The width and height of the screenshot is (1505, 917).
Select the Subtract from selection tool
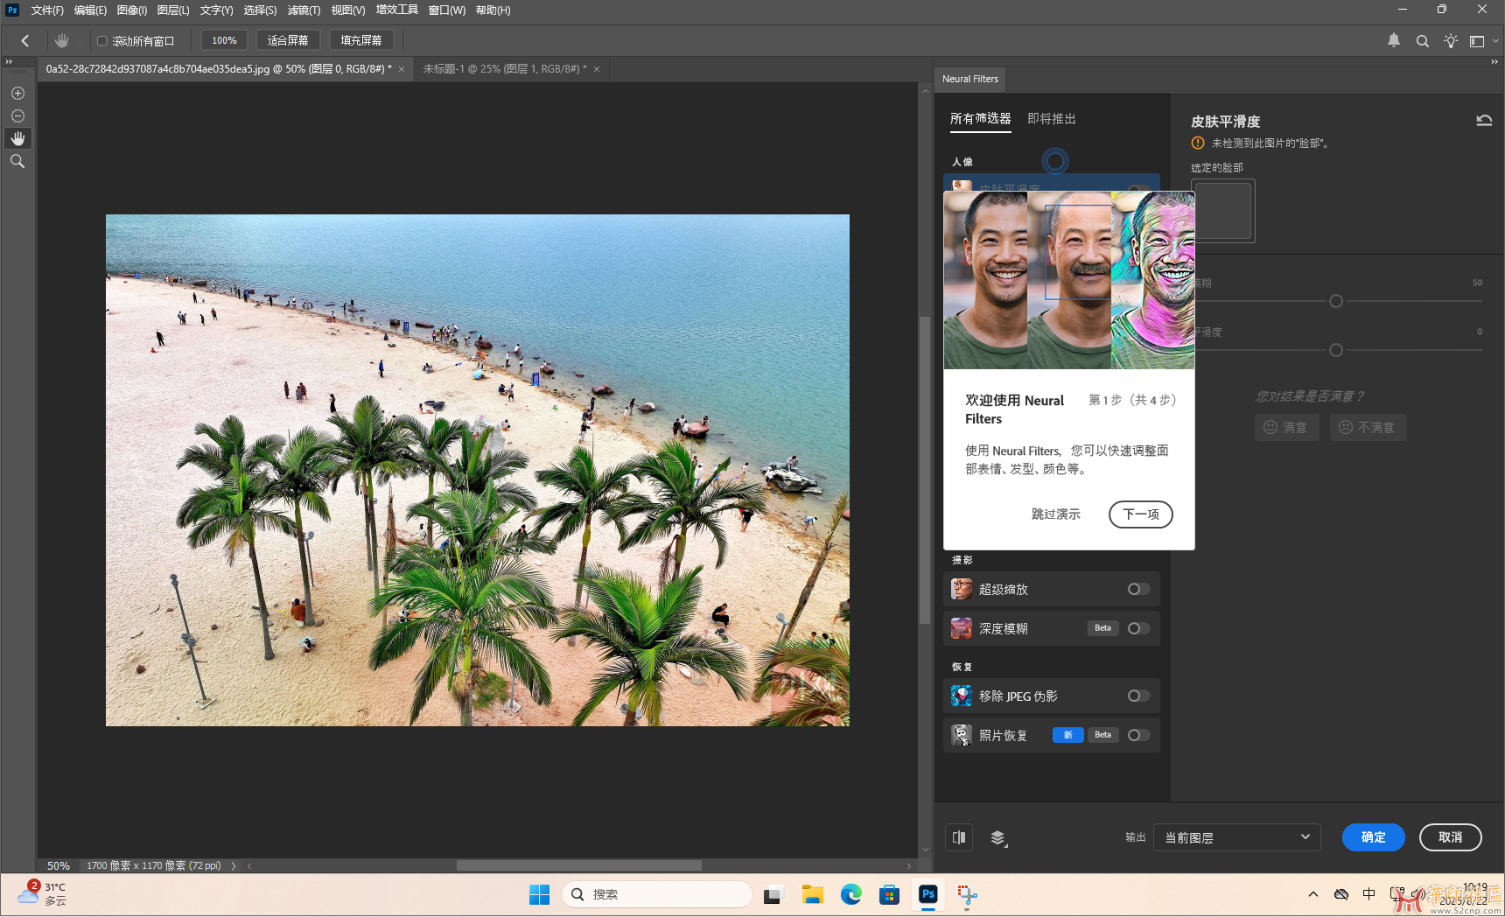click(x=17, y=115)
